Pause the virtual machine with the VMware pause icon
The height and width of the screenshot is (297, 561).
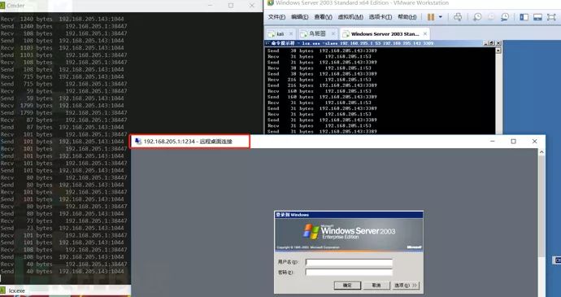431,17
